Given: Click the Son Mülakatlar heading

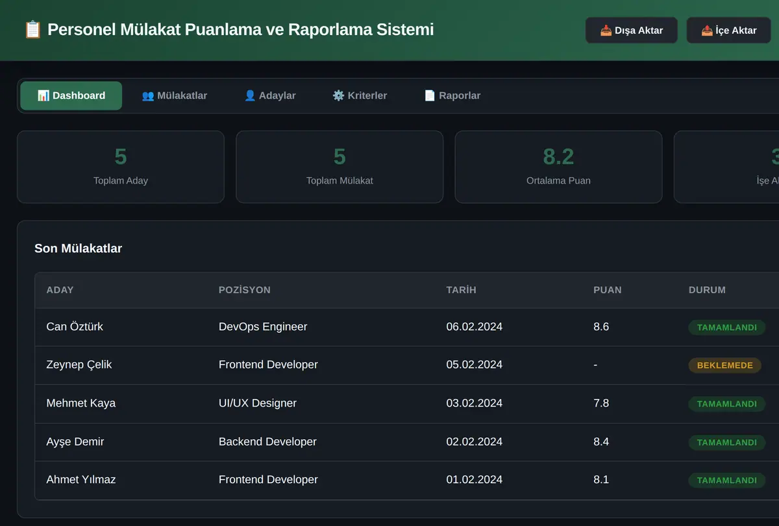Looking at the screenshot, I should coord(78,248).
